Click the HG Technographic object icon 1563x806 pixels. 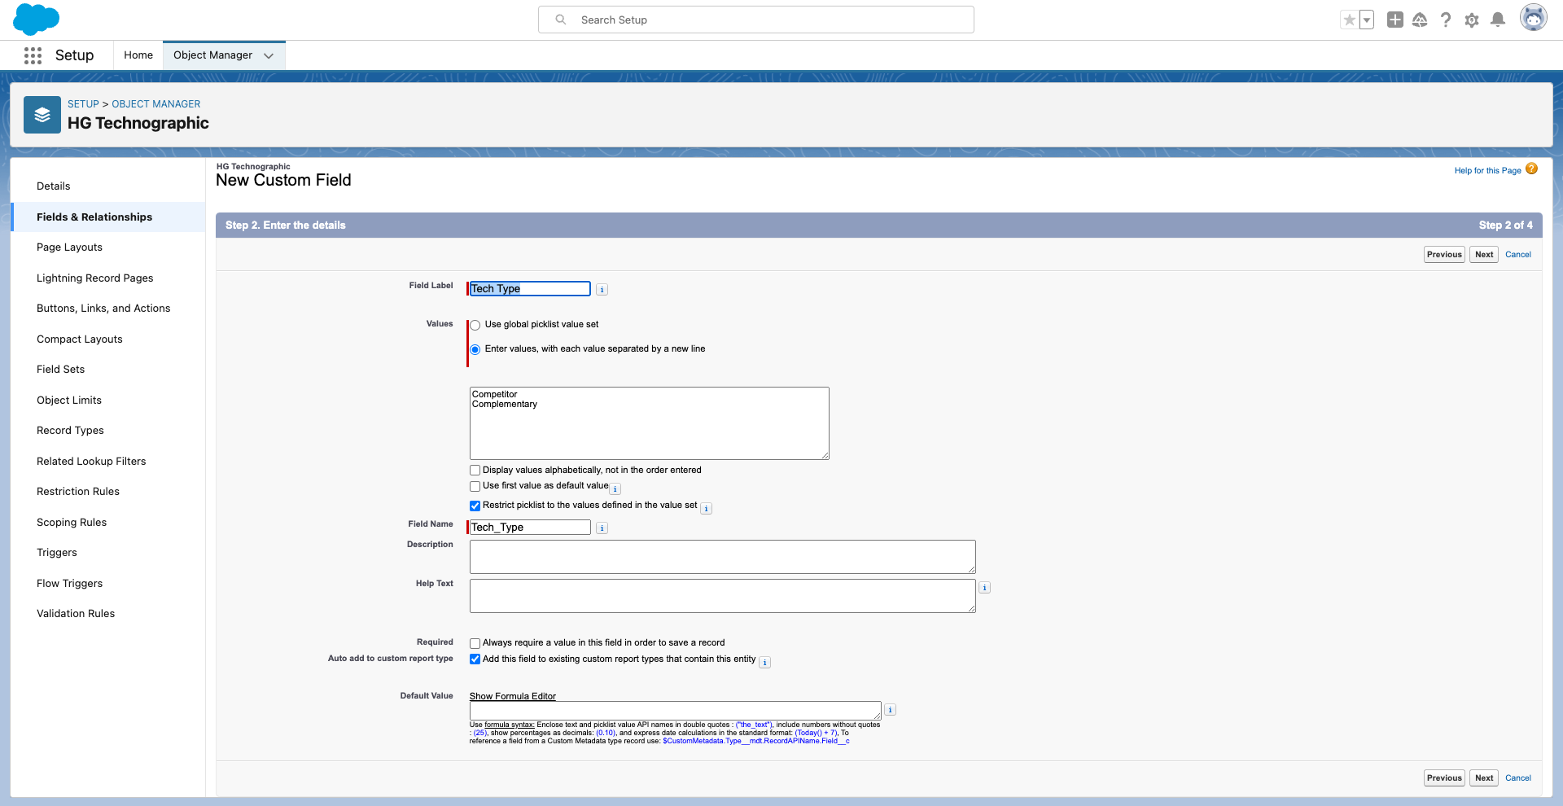coord(42,115)
